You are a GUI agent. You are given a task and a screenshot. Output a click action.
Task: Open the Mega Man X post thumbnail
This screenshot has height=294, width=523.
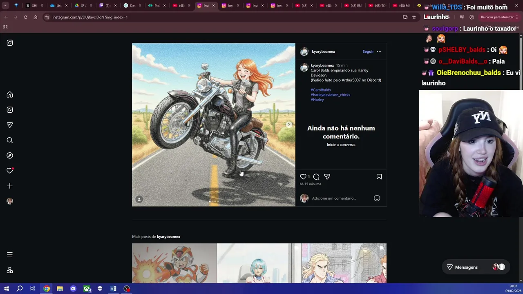(174, 263)
